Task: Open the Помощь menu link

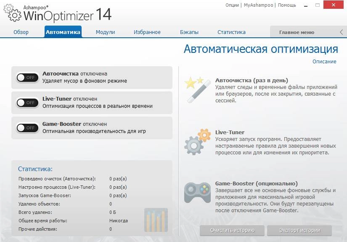Action: coord(287,5)
